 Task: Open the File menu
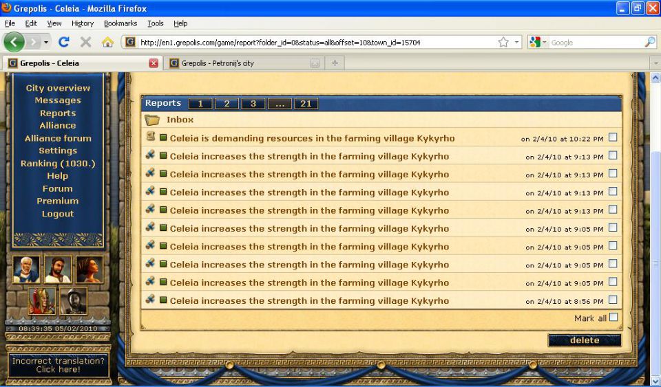click(x=10, y=23)
